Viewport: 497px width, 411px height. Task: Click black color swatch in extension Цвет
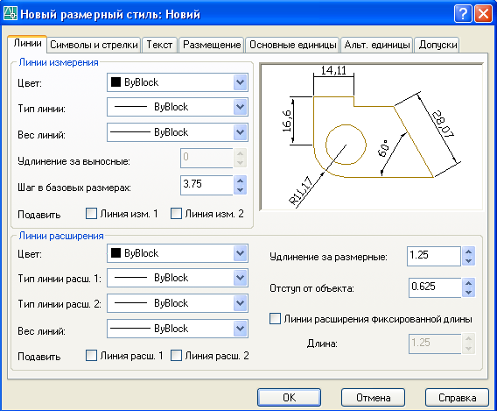[x=115, y=253]
